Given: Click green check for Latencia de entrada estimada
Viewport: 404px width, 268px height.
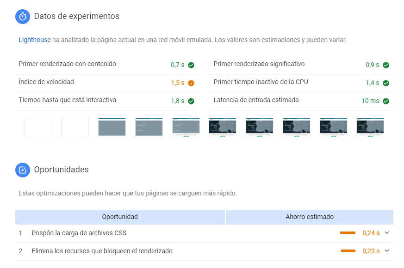Looking at the screenshot, I should (385, 101).
